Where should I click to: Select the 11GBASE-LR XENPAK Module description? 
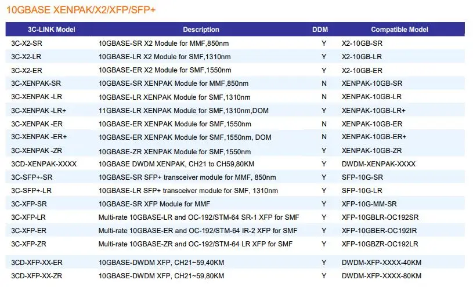pos(183,111)
